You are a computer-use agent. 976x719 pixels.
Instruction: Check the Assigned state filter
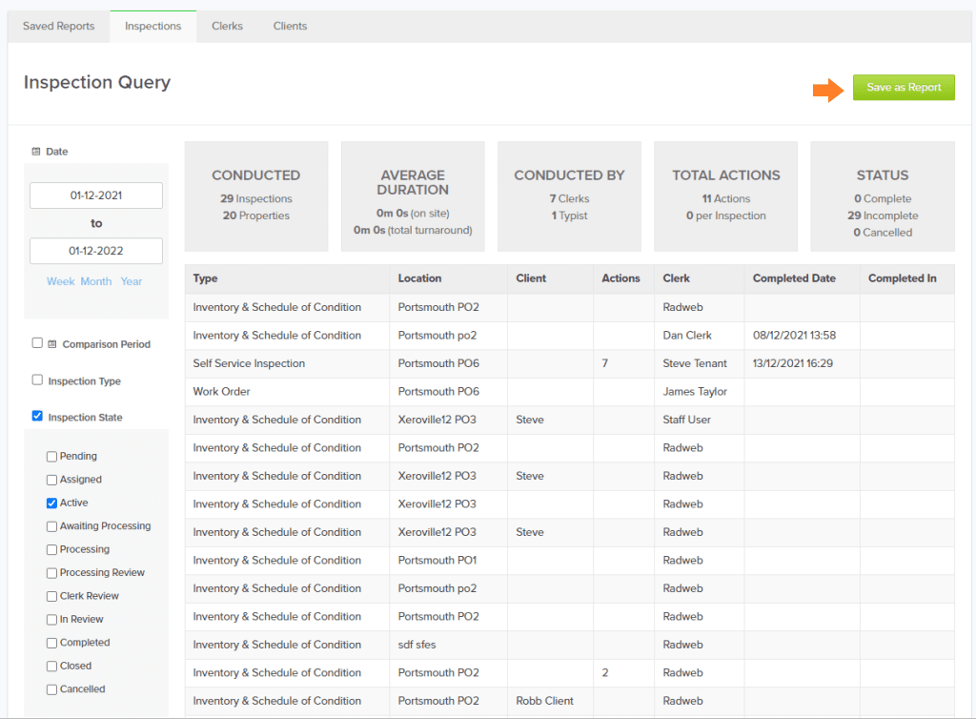click(x=51, y=480)
